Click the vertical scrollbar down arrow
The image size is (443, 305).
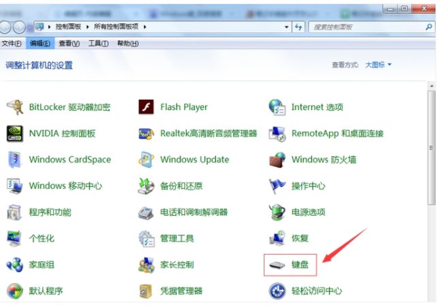pos(431,300)
